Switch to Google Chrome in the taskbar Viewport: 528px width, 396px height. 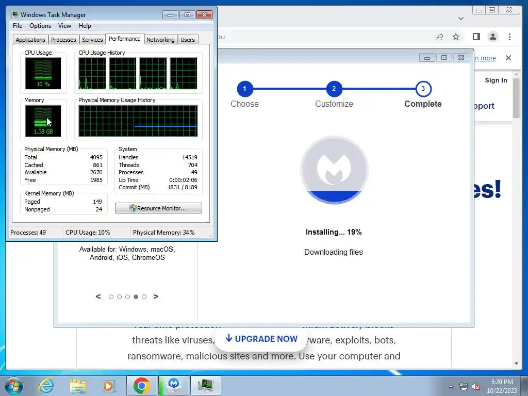[141, 386]
